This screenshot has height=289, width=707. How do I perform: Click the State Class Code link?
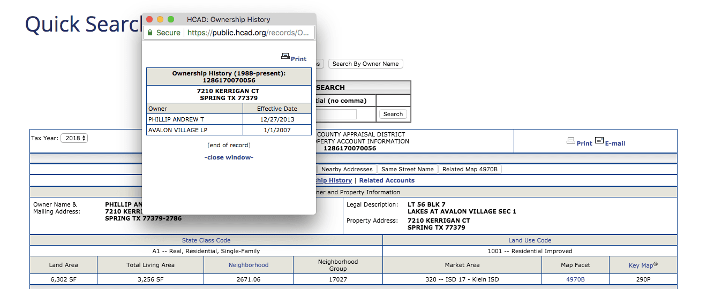(x=206, y=240)
